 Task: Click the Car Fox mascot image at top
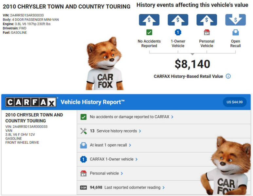(105, 64)
